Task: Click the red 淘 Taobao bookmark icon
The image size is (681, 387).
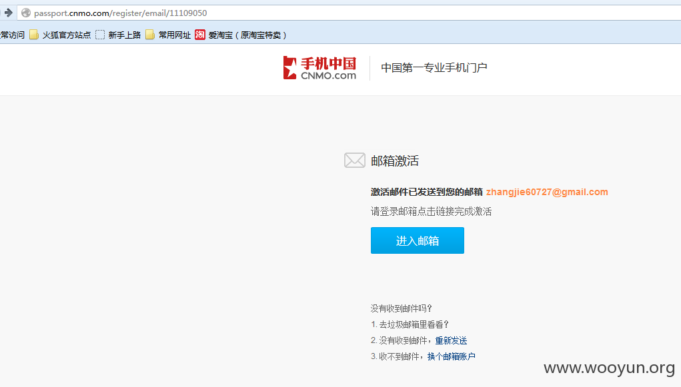Action: point(200,35)
